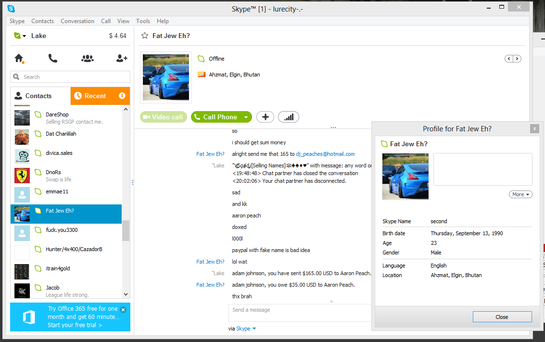
Task: Click the Send a message box
Action: pyautogui.click(x=300, y=313)
